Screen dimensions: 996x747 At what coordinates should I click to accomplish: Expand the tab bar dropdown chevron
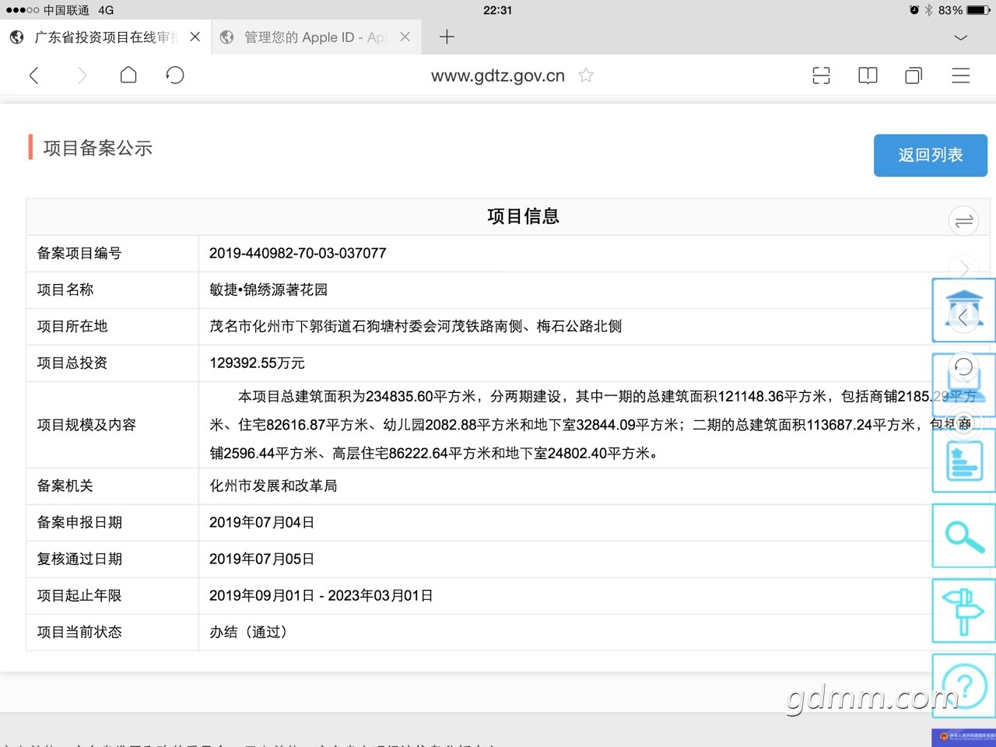(x=961, y=37)
